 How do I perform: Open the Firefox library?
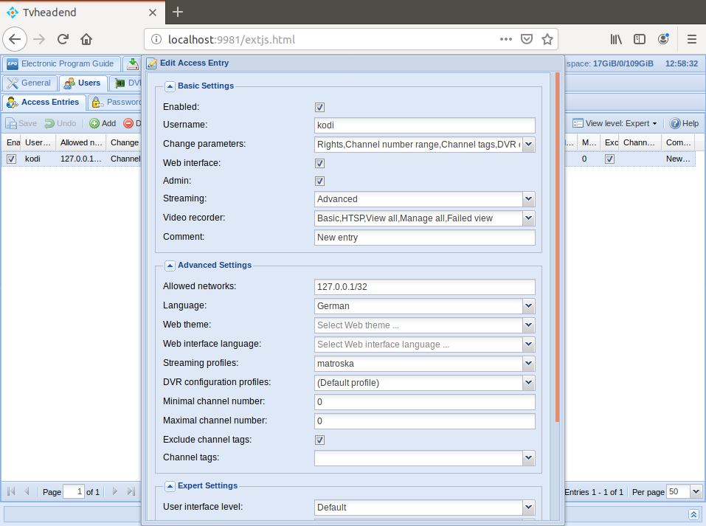click(616, 39)
